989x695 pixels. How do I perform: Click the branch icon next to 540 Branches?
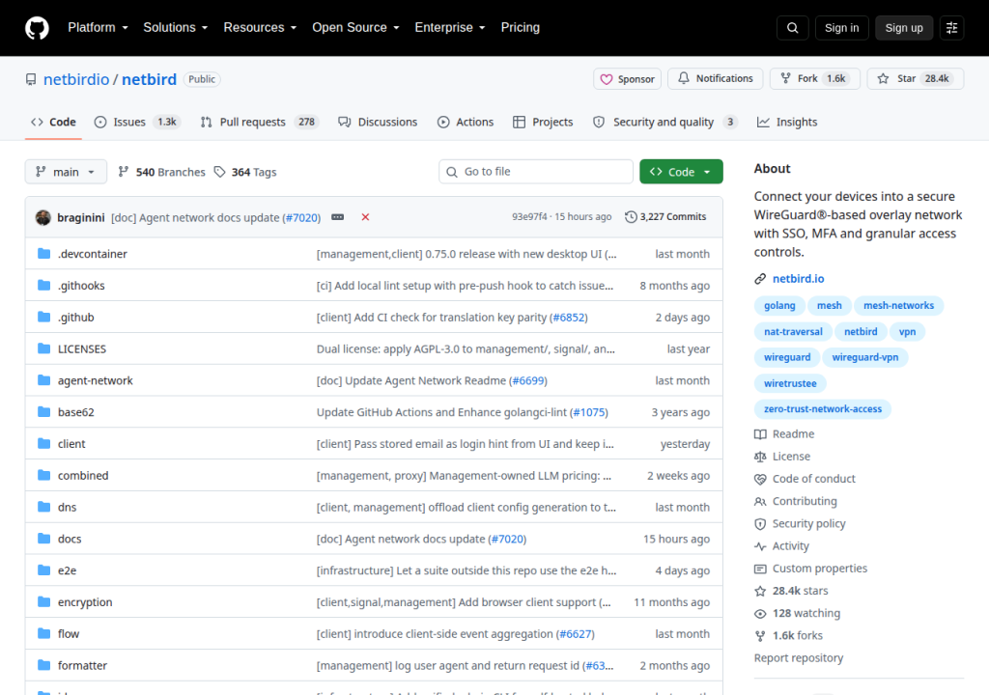point(124,172)
